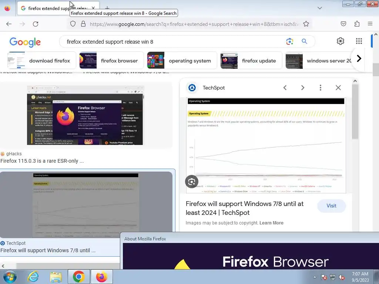
Task: Open site security padlock info
Action: pos(83,24)
